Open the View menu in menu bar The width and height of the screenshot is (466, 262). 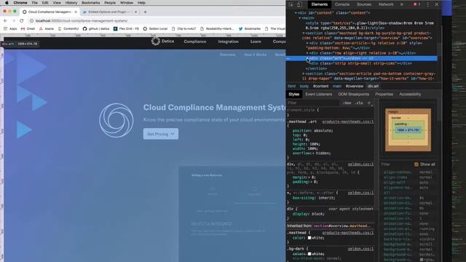pos(57,3)
